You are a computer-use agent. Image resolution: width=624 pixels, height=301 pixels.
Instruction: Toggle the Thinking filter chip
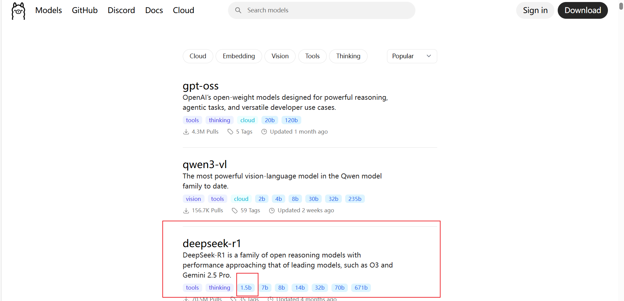(348, 56)
